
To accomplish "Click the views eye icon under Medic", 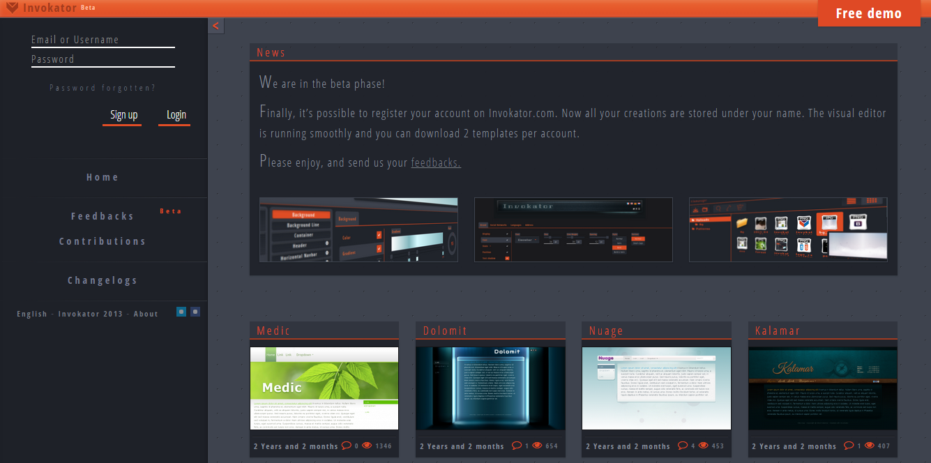I will [x=367, y=446].
